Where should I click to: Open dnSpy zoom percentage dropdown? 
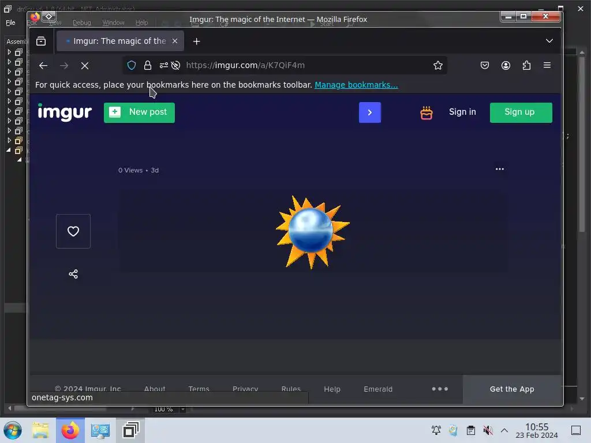pos(183,409)
